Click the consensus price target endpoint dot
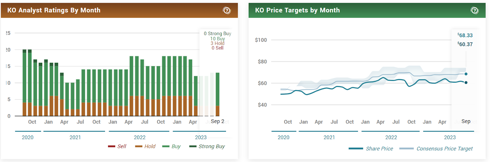Image resolution: width=490 pixels, height=162 pixels. 466,74
